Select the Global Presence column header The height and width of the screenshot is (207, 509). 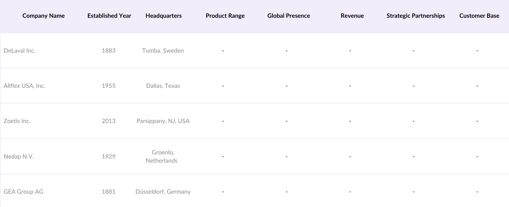(x=289, y=16)
